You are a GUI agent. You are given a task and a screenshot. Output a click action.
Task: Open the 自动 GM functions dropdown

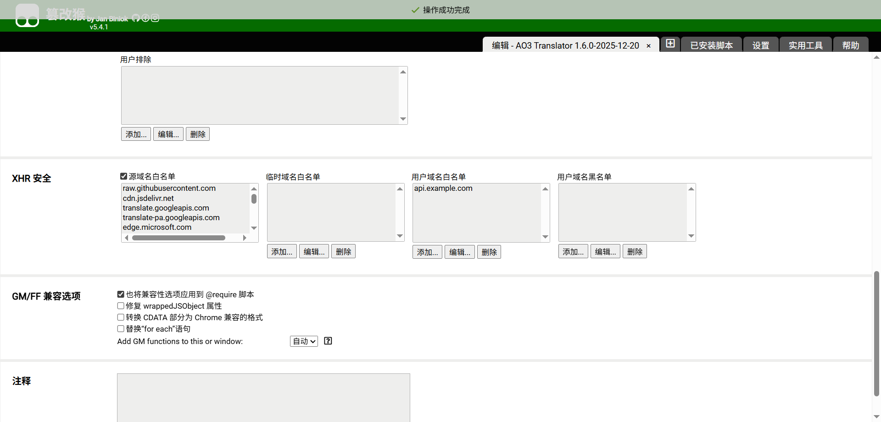(304, 341)
